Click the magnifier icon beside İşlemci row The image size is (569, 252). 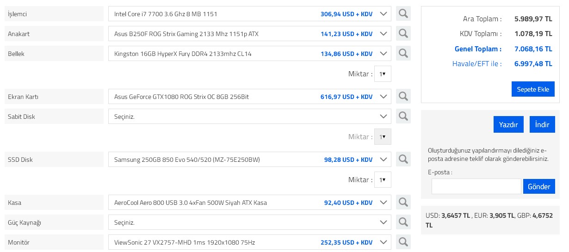click(403, 14)
